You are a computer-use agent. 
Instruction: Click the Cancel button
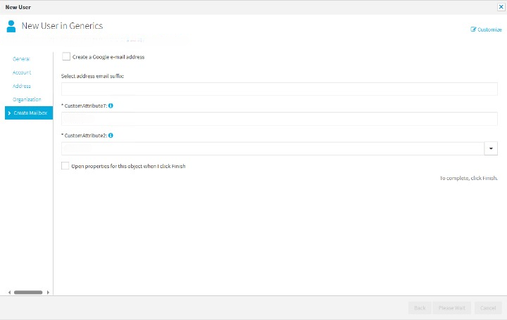488,308
